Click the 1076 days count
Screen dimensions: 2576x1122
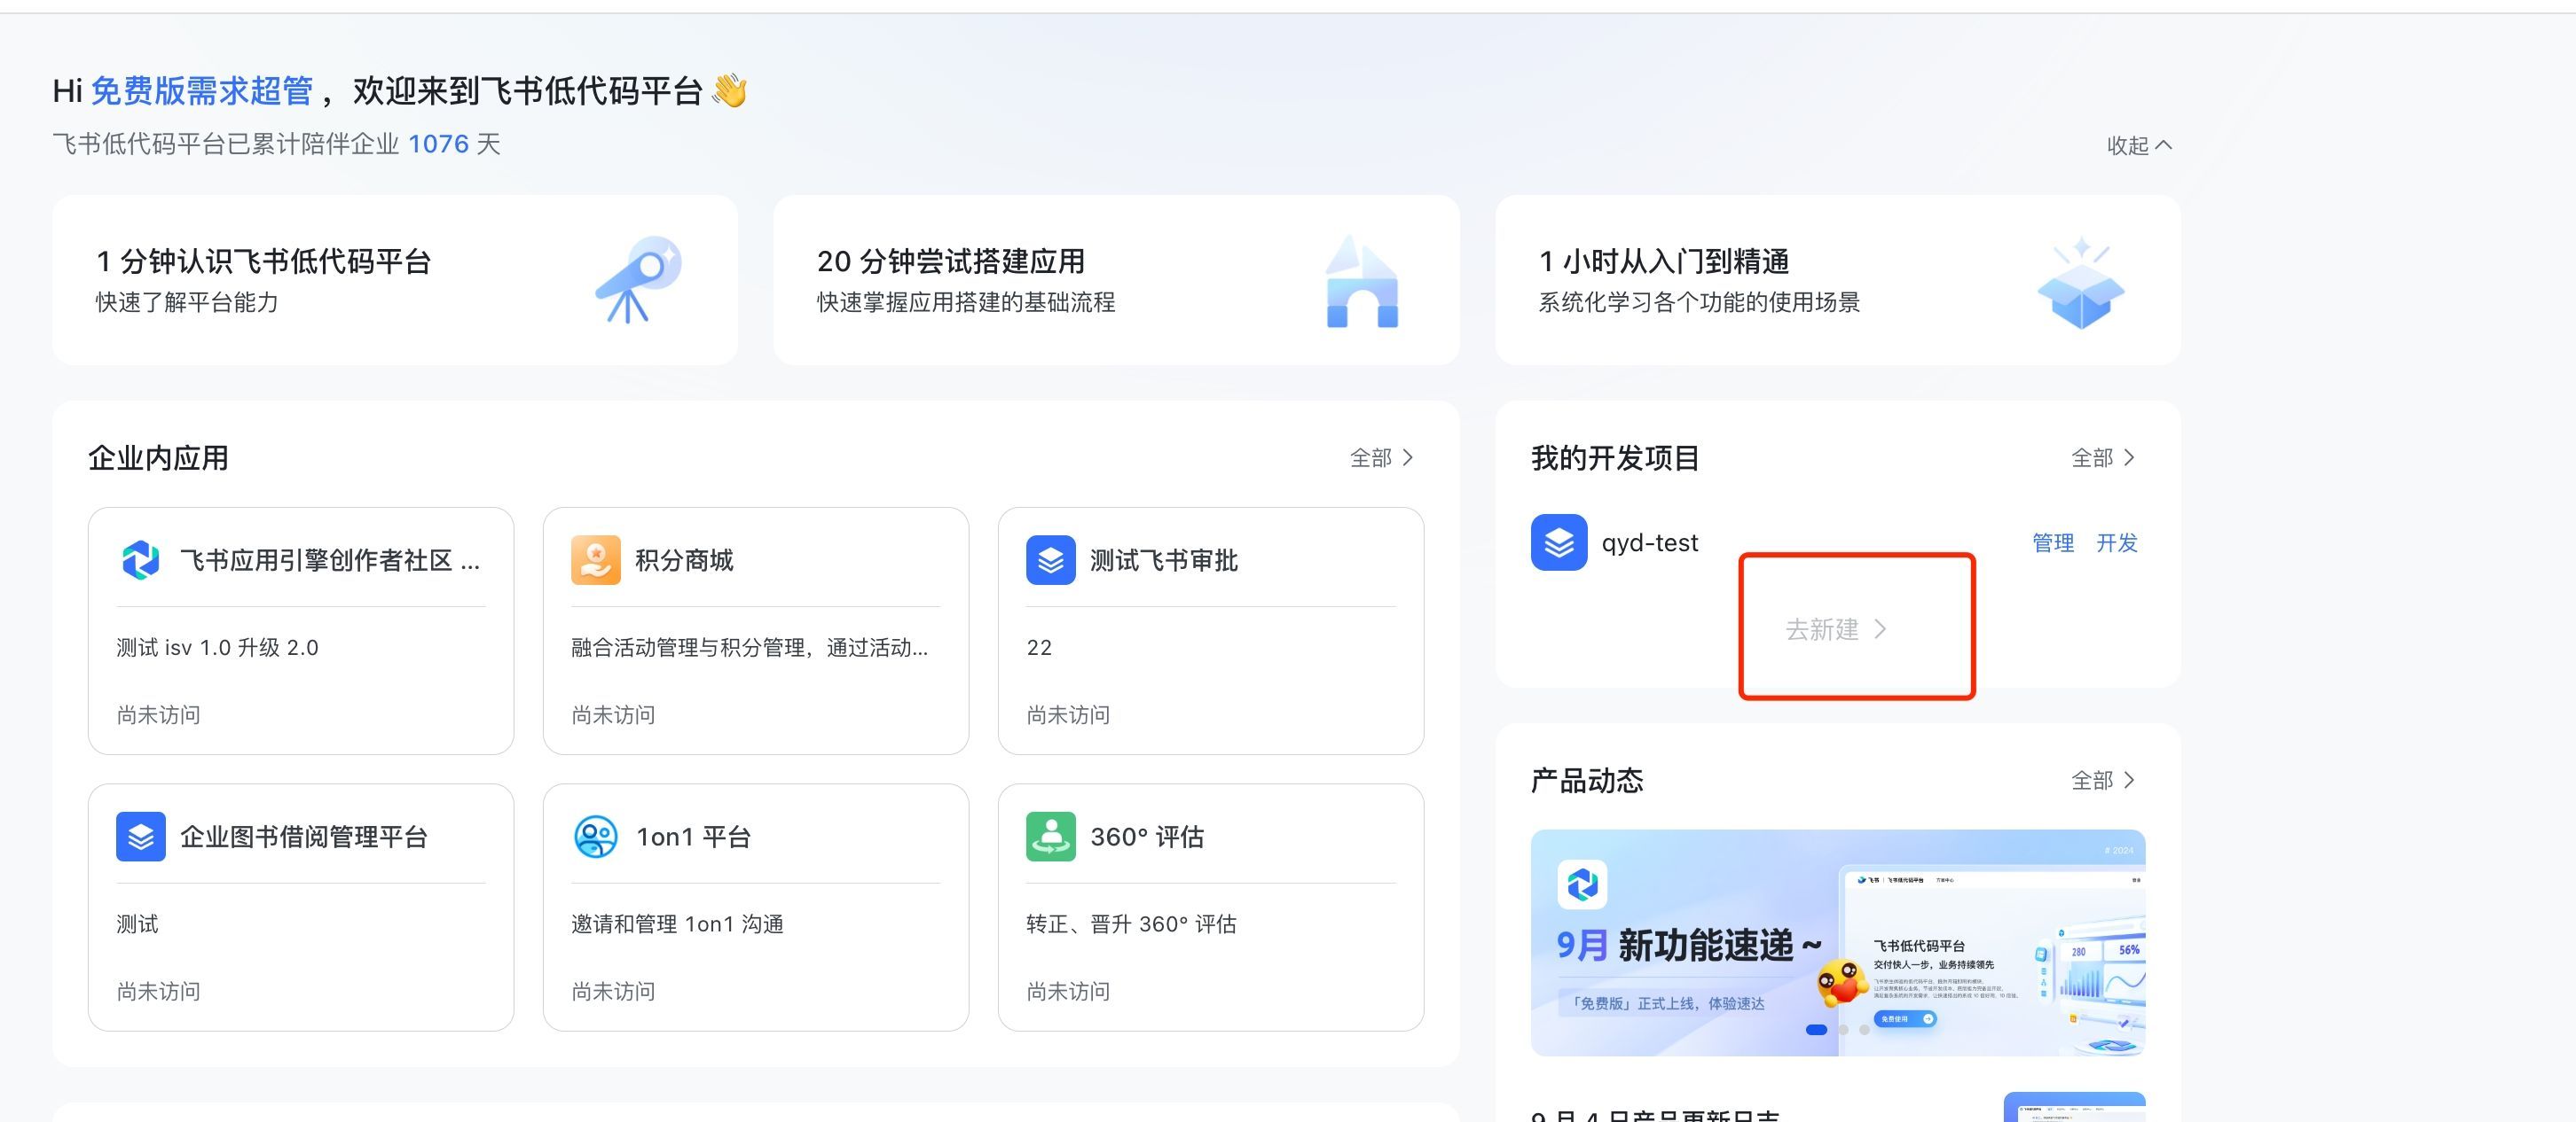click(x=438, y=144)
